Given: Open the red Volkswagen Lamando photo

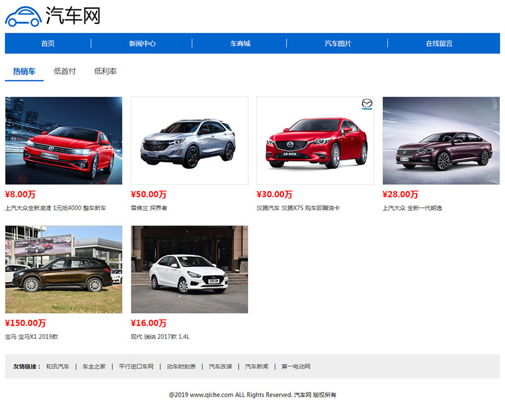Looking at the screenshot, I should 64,141.
